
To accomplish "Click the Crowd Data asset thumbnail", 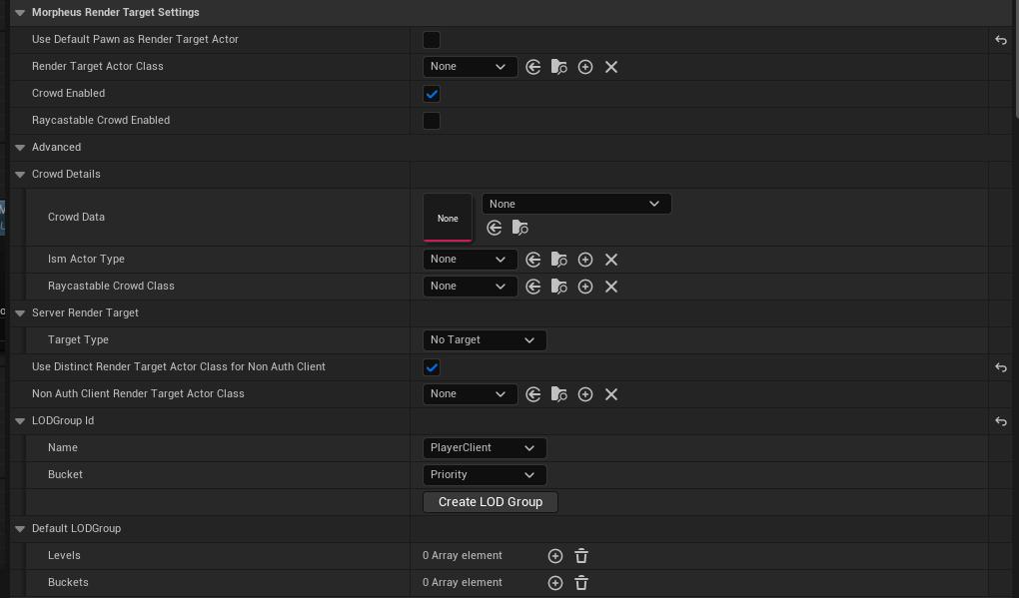I will coord(448,218).
